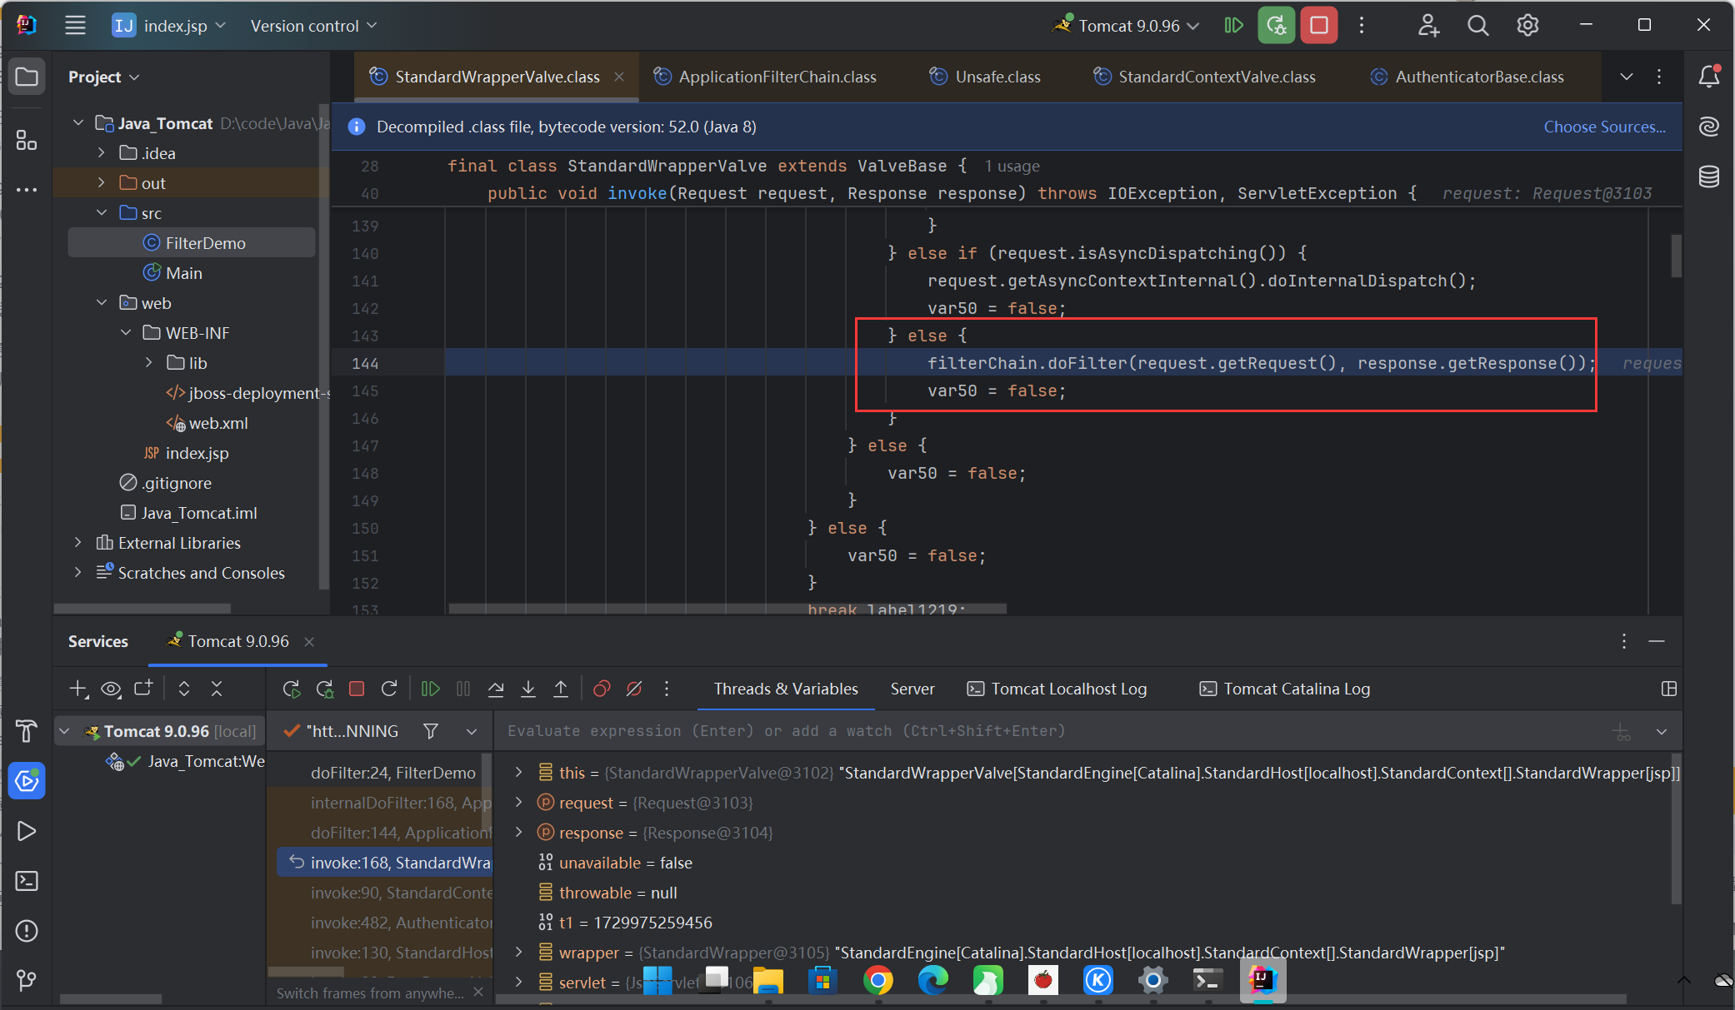Expand the 'wrapper' variable in debugger
The image size is (1735, 1010).
518,953
